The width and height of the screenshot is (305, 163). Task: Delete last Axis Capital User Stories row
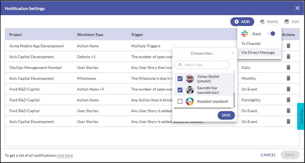(x=289, y=122)
